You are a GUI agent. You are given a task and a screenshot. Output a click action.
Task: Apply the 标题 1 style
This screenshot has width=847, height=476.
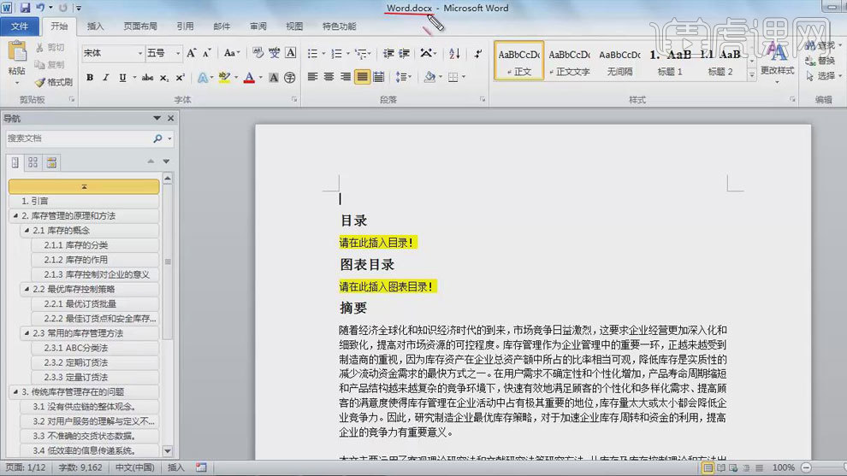pos(670,61)
